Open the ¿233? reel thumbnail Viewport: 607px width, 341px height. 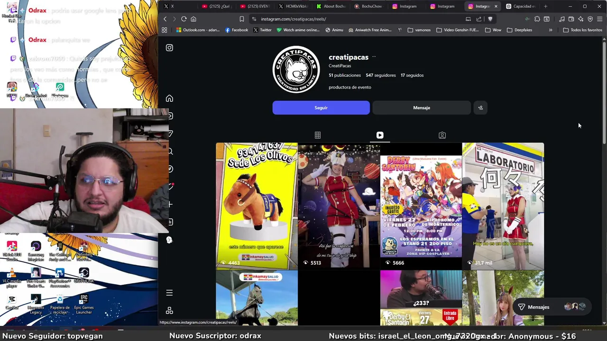[421, 298]
